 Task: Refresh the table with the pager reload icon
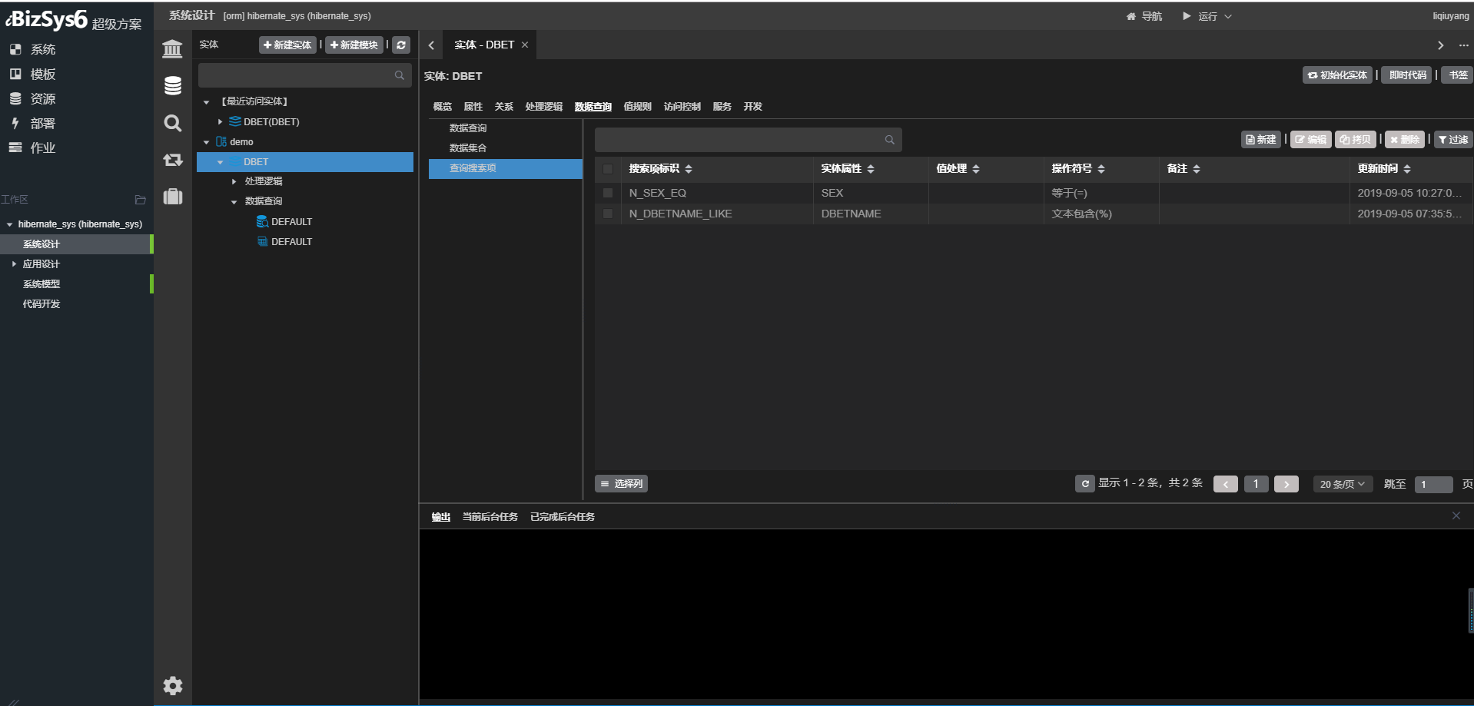[1084, 484]
